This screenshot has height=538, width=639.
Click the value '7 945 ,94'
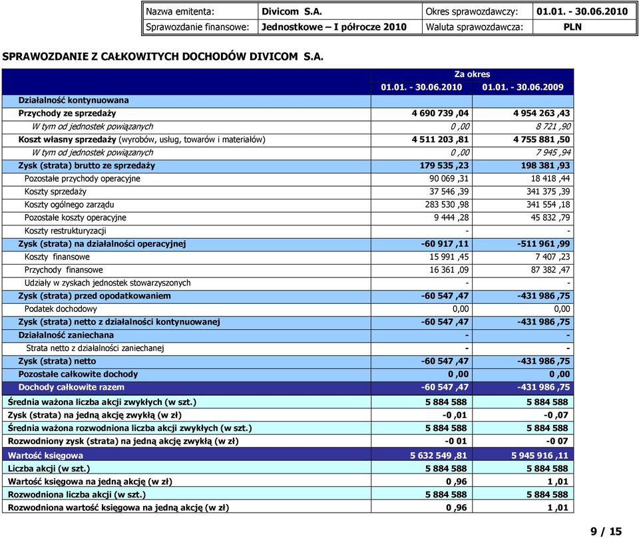[x=553, y=153]
